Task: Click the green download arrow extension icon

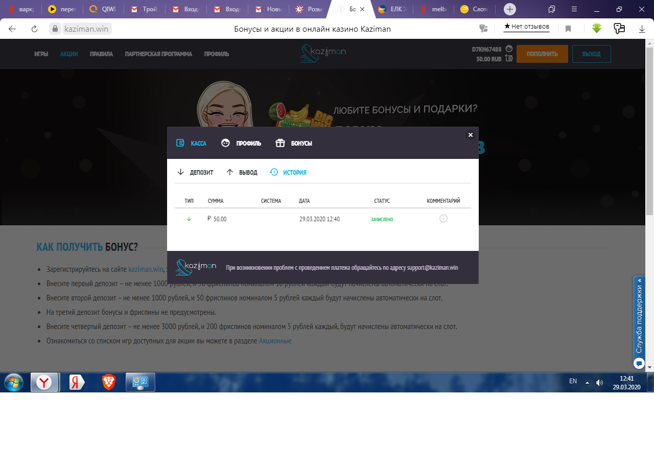Action: 597,29
